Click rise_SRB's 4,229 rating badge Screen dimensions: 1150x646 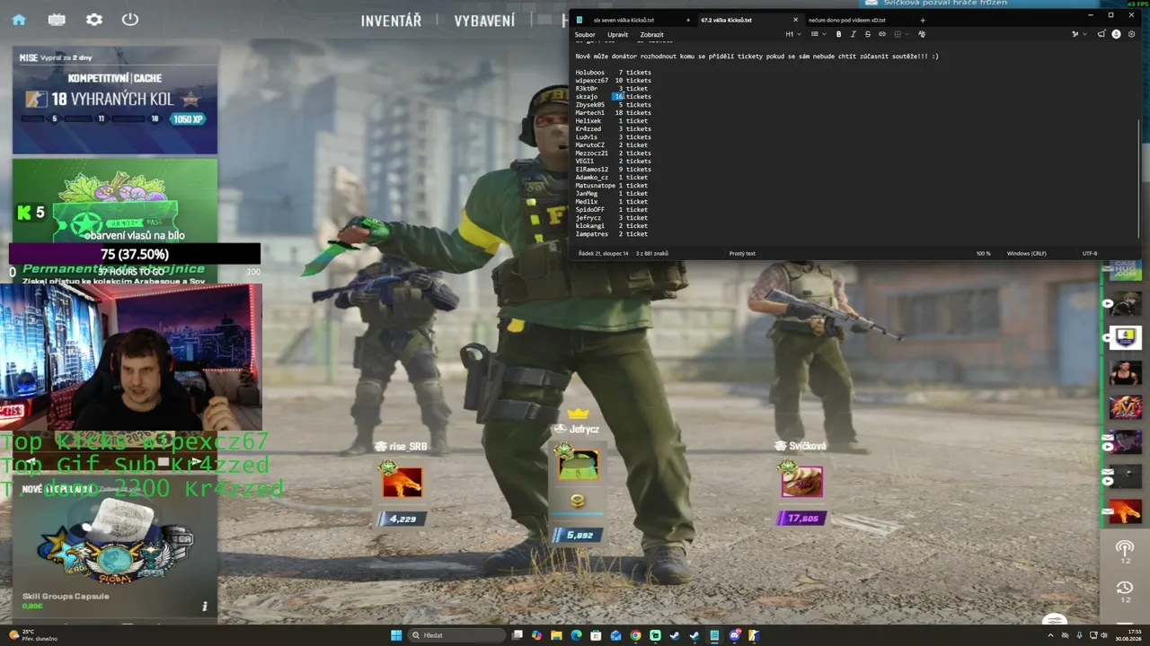coord(402,519)
